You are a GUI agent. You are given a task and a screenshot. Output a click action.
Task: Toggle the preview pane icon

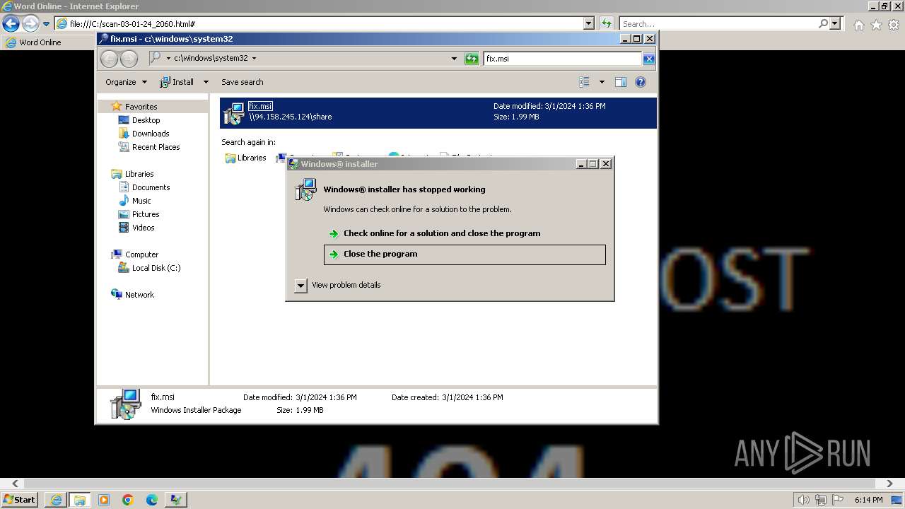click(621, 82)
